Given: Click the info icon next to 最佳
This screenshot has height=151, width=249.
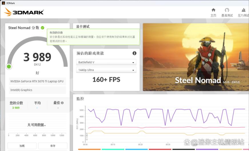Looking at the screenshot, I should tap(62, 103).
